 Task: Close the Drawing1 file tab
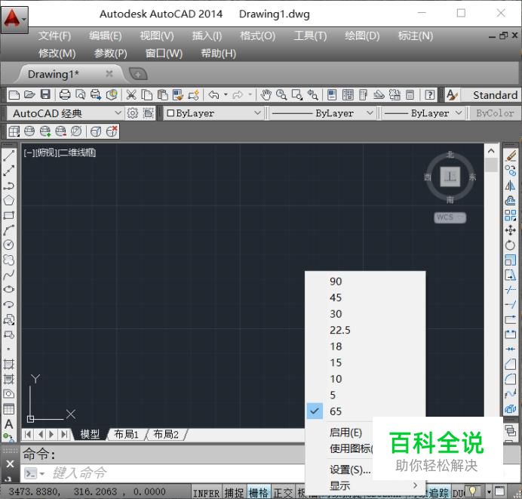point(109,74)
